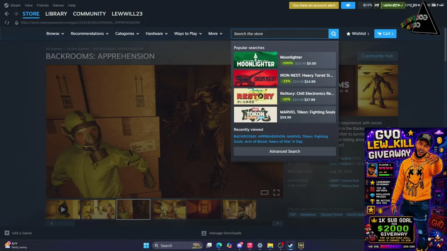The image size is (447, 251).
Task: Reload the store page
Action: 7,23
